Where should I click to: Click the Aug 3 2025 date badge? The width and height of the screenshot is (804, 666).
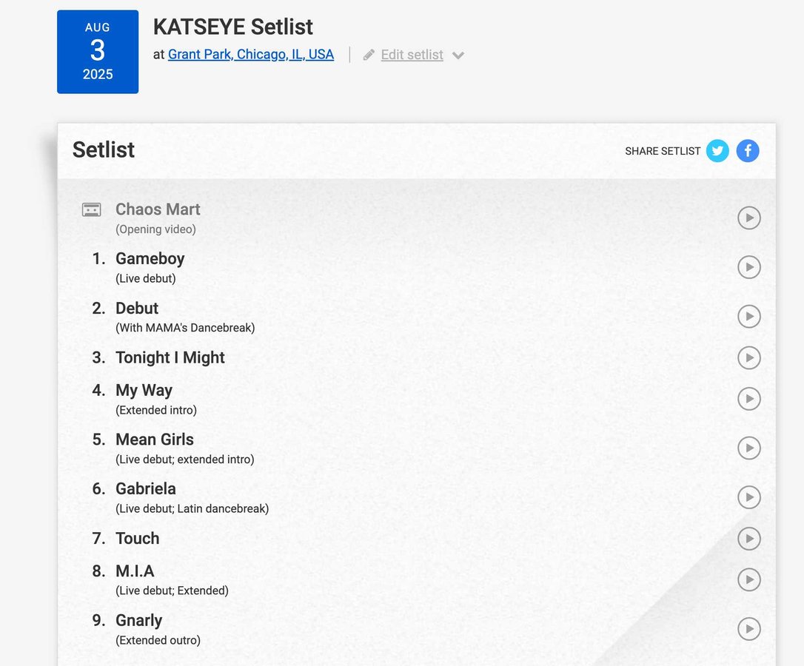(x=98, y=52)
